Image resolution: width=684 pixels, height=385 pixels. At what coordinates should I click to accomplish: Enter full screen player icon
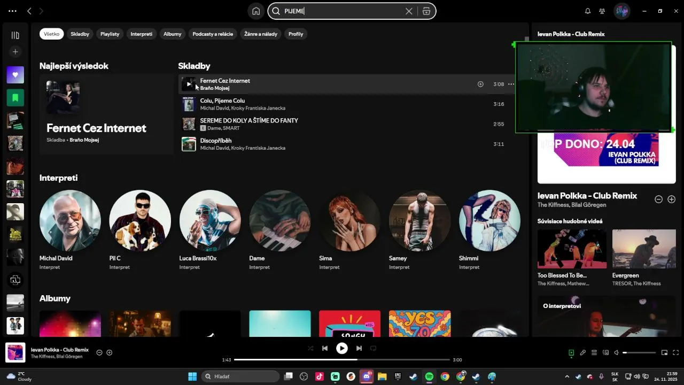tap(676, 352)
